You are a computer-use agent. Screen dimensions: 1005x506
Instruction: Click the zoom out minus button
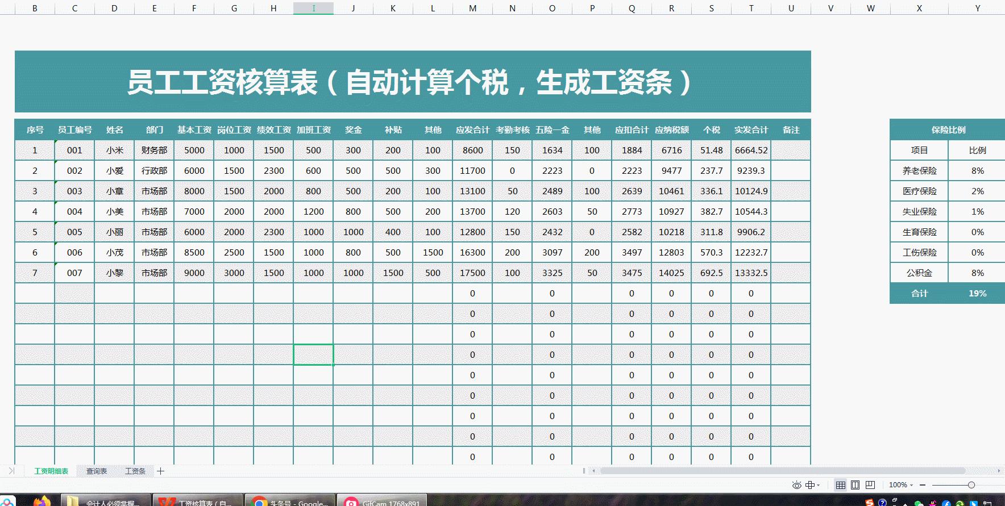pos(923,485)
